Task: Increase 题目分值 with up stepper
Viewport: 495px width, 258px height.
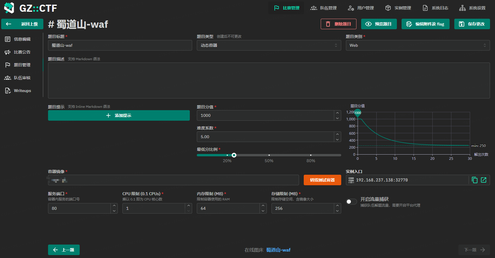Action: click(337, 113)
